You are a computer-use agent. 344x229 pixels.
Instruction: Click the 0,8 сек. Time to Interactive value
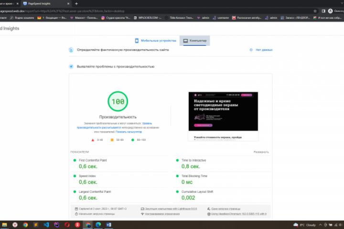tap(191, 167)
